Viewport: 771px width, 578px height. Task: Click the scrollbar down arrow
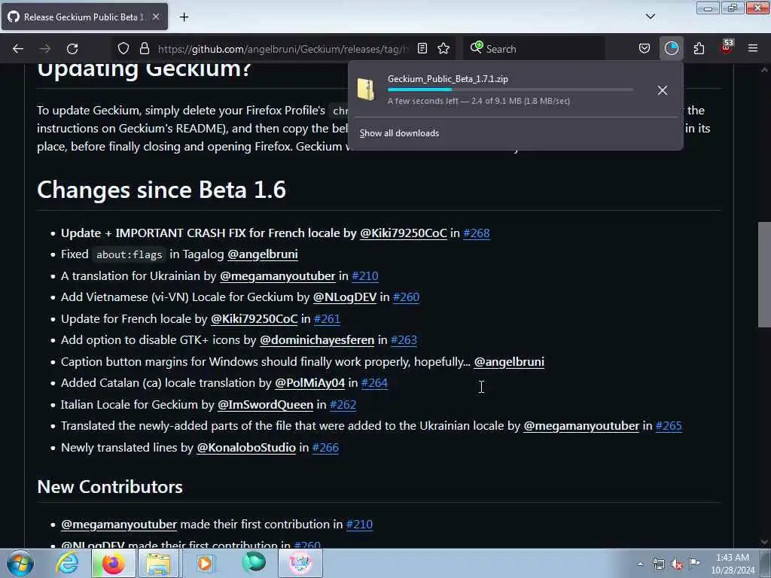click(x=764, y=541)
